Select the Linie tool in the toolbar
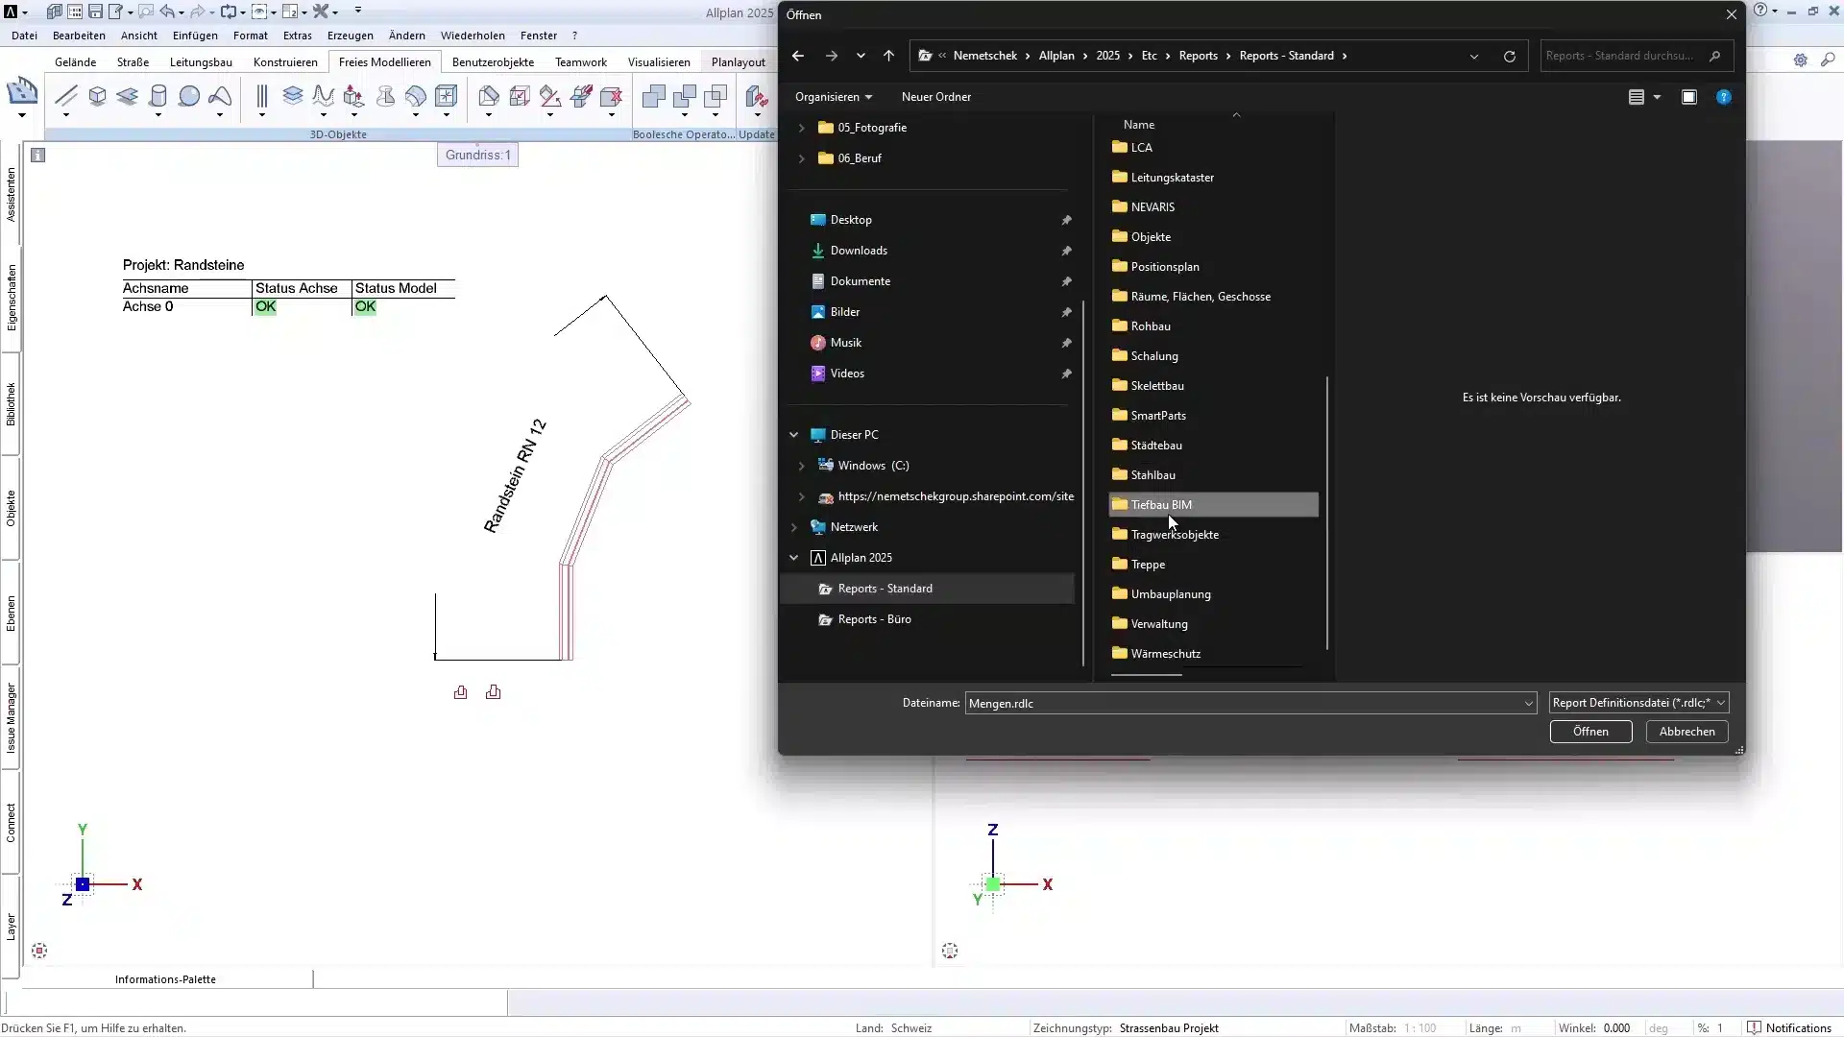 65,97
